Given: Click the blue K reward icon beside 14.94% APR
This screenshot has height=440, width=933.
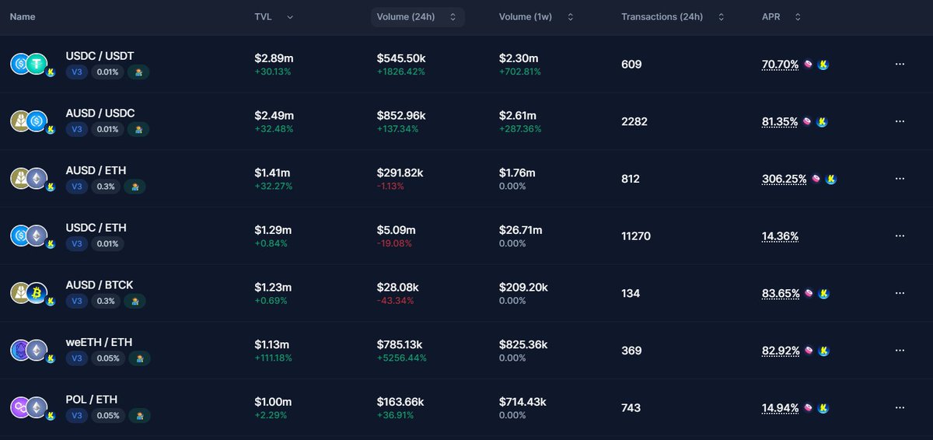Looking at the screenshot, I should [x=823, y=407].
